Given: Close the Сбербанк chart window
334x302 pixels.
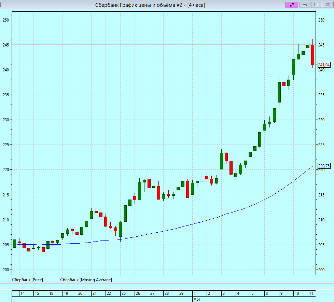Looking at the screenshot, I should (328, 5).
